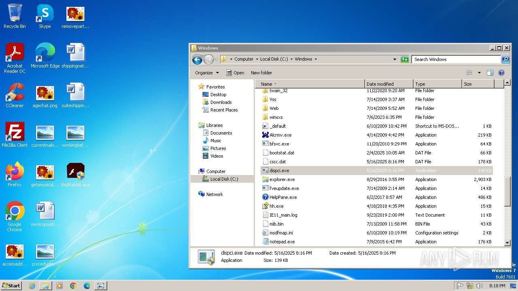Expand the Local Disk (C:) breadcrumb arrow

click(x=291, y=59)
